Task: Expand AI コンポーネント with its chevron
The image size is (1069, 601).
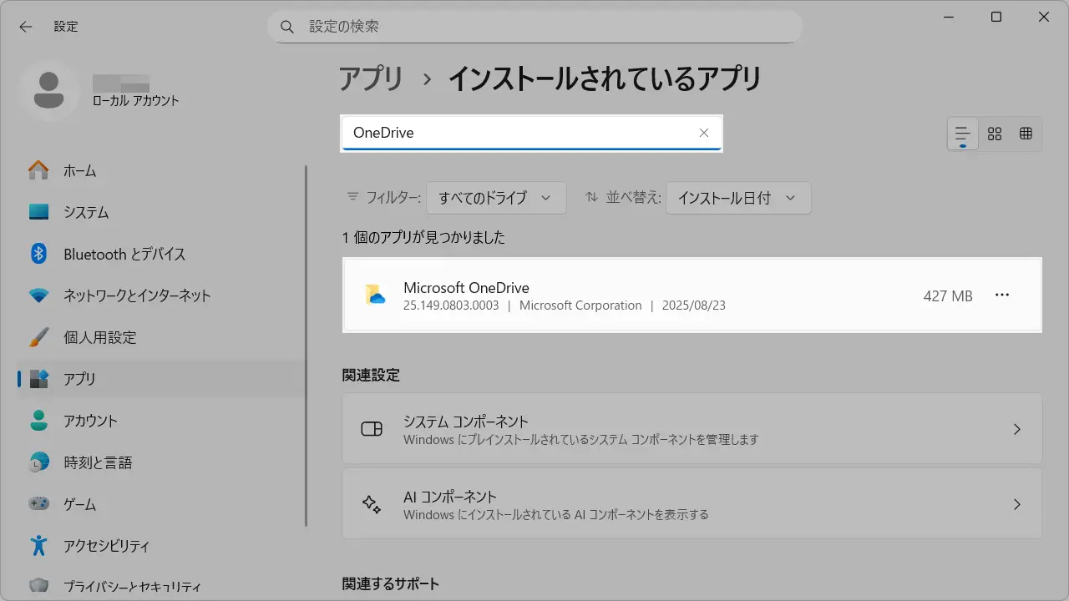Action: pyautogui.click(x=1017, y=504)
